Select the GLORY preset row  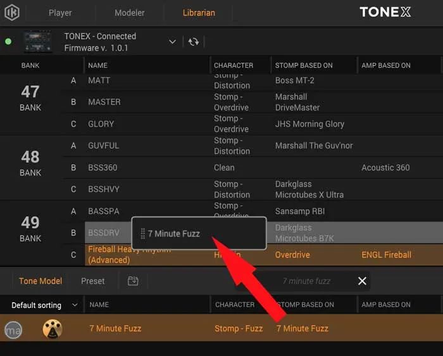pyautogui.click(x=253, y=124)
